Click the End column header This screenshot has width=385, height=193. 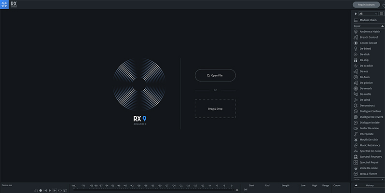click(x=267, y=185)
